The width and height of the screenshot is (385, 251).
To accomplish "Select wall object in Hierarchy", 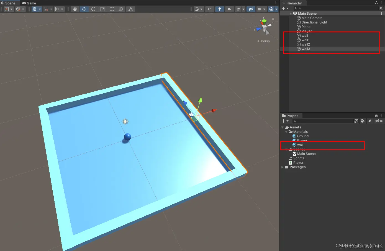I will 305,36.
